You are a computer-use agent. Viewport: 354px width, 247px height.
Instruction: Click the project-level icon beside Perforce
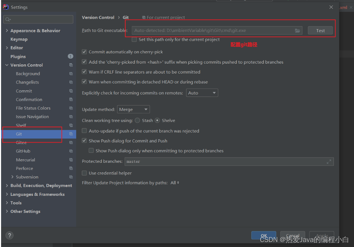click(x=71, y=168)
